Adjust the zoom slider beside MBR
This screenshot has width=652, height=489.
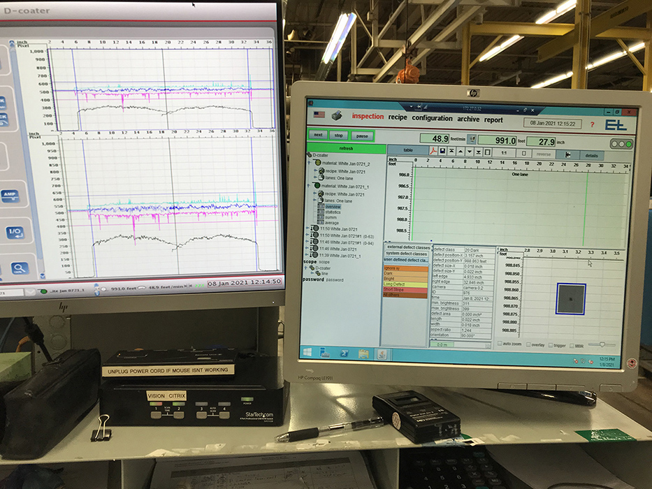coord(602,344)
